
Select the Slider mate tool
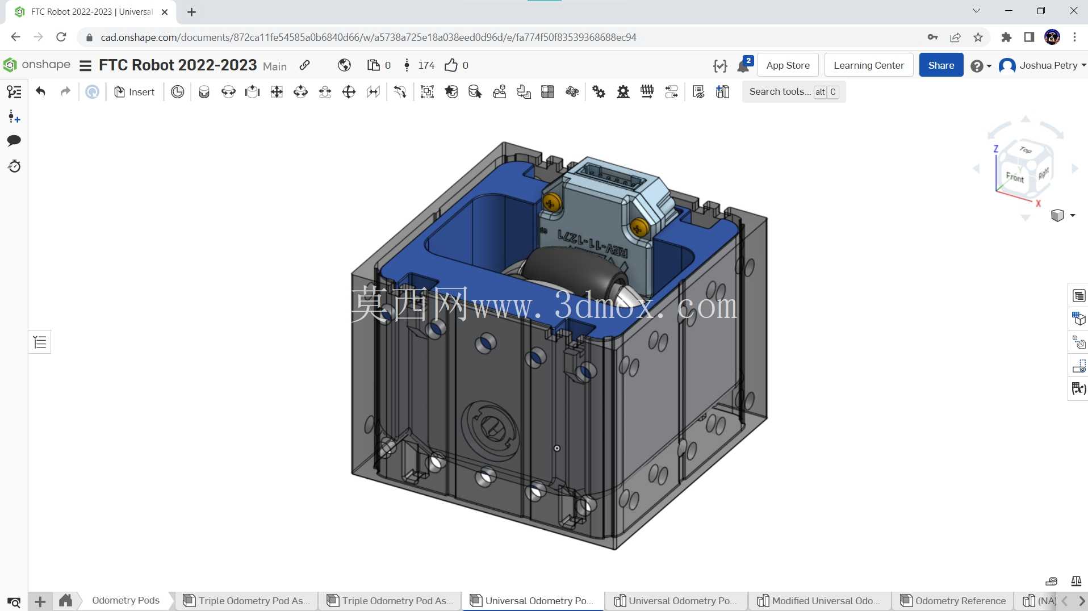(252, 92)
